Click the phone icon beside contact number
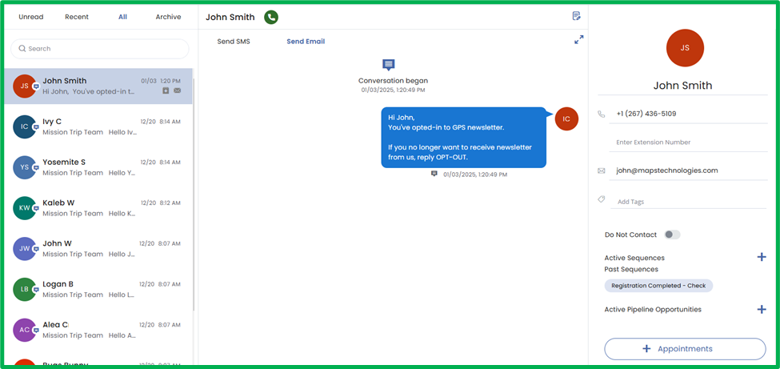The width and height of the screenshot is (780, 369). pyautogui.click(x=601, y=114)
